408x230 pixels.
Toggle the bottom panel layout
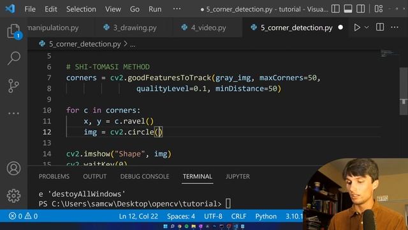click(x=348, y=9)
